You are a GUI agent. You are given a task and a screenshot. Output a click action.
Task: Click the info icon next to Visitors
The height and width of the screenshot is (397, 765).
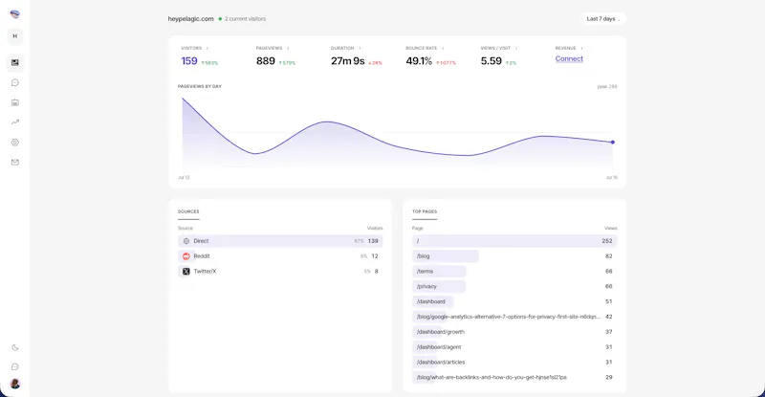pos(208,49)
